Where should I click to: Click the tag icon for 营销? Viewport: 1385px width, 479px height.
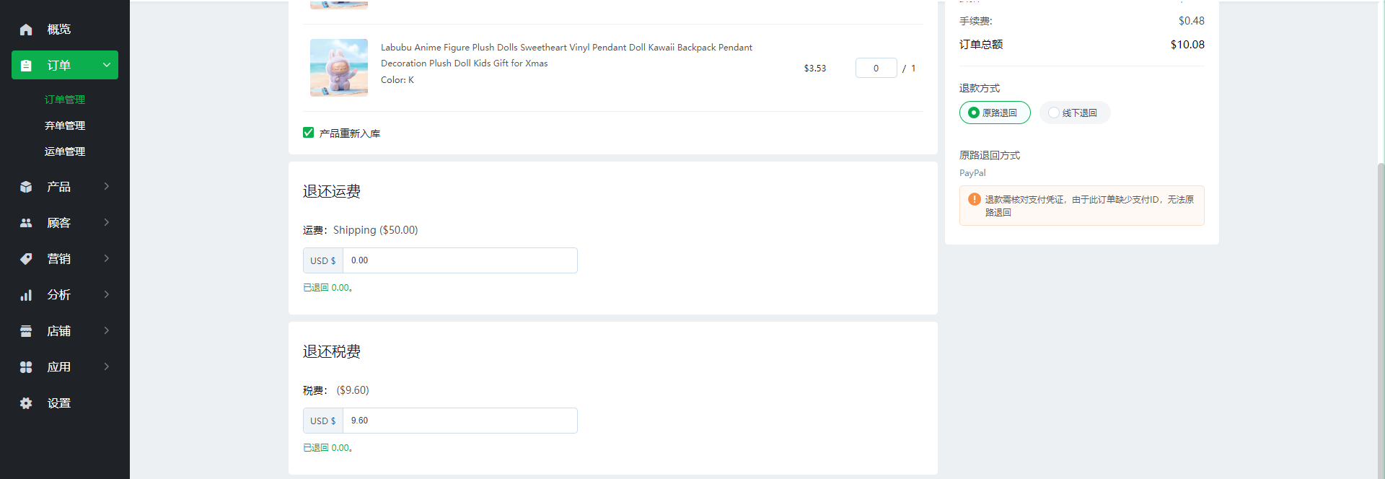tap(26, 259)
